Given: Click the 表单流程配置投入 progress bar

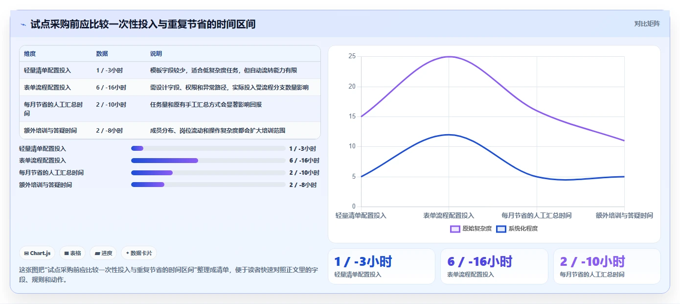Looking at the screenshot, I should click(208, 161).
